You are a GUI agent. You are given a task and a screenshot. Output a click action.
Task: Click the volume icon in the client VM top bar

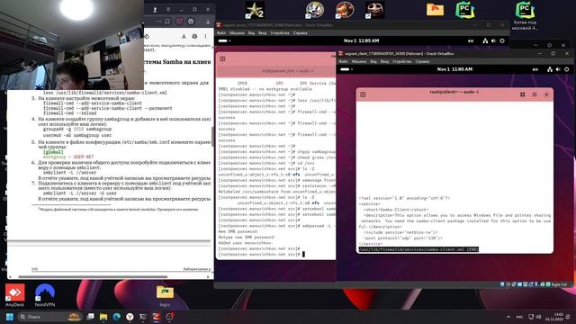pos(558,69)
